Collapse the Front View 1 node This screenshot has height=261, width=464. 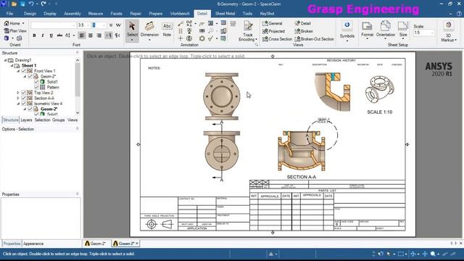18,71
